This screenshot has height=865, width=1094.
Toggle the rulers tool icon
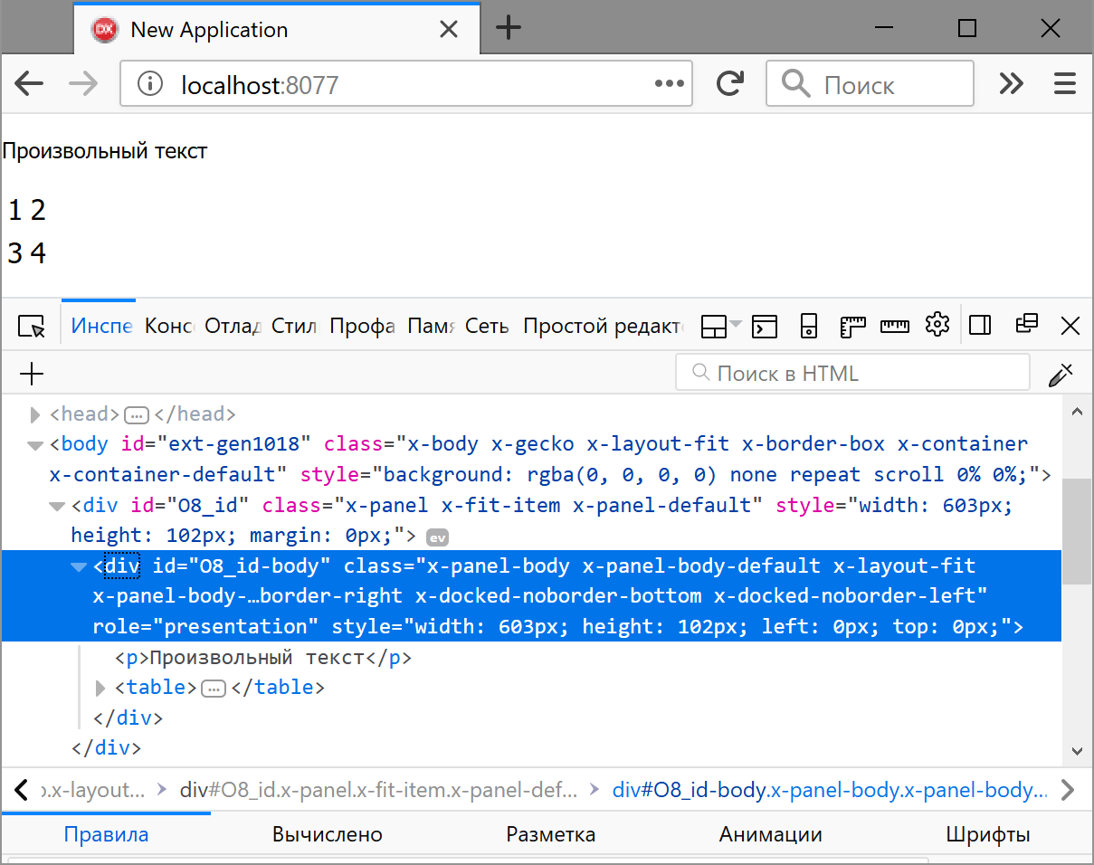(x=852, y=326)
